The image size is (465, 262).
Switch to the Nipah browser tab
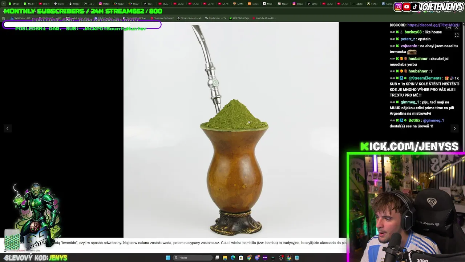(x=283, y=4)
